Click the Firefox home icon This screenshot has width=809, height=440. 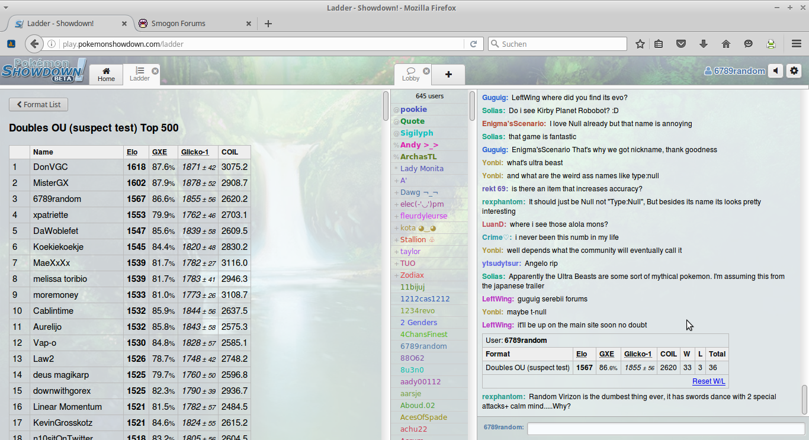tap(726, 44)
